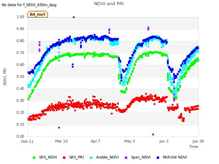Select the SRS_NDVI legend label
This screenshot has width=219, height=164.
48,157
